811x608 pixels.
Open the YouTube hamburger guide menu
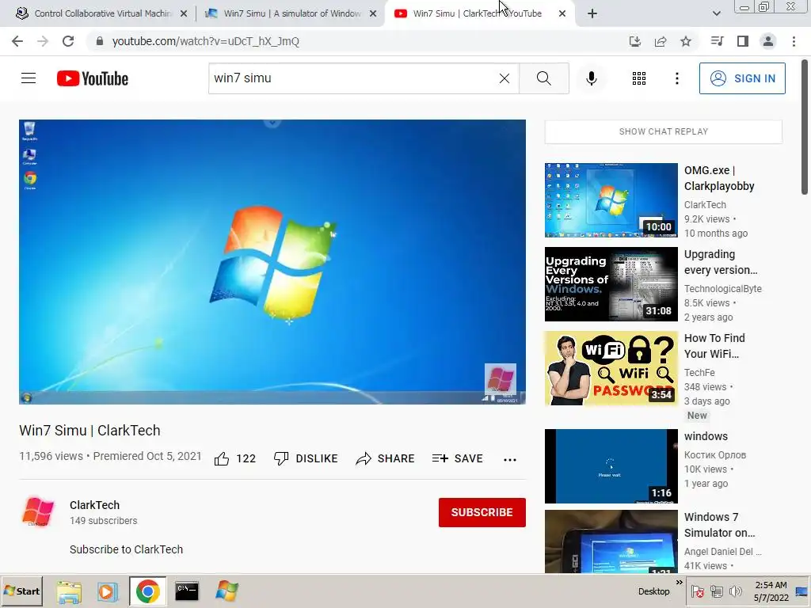coord(29,78)
